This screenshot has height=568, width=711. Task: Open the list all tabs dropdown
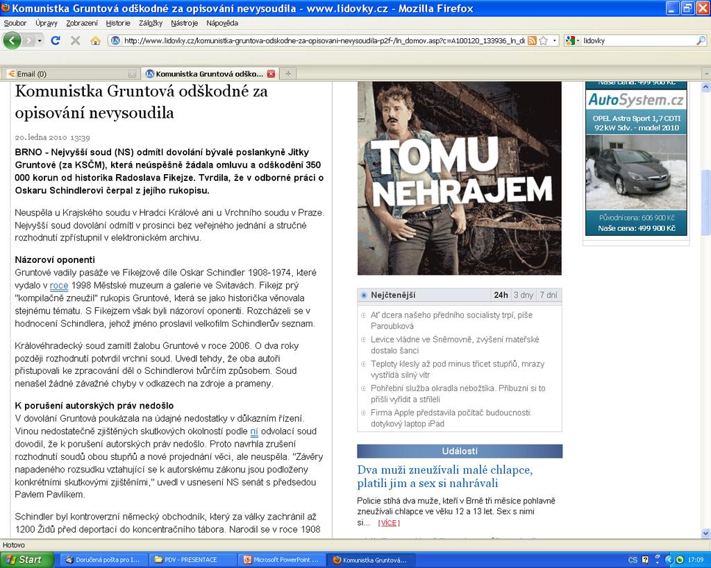[x=706, y=74]
